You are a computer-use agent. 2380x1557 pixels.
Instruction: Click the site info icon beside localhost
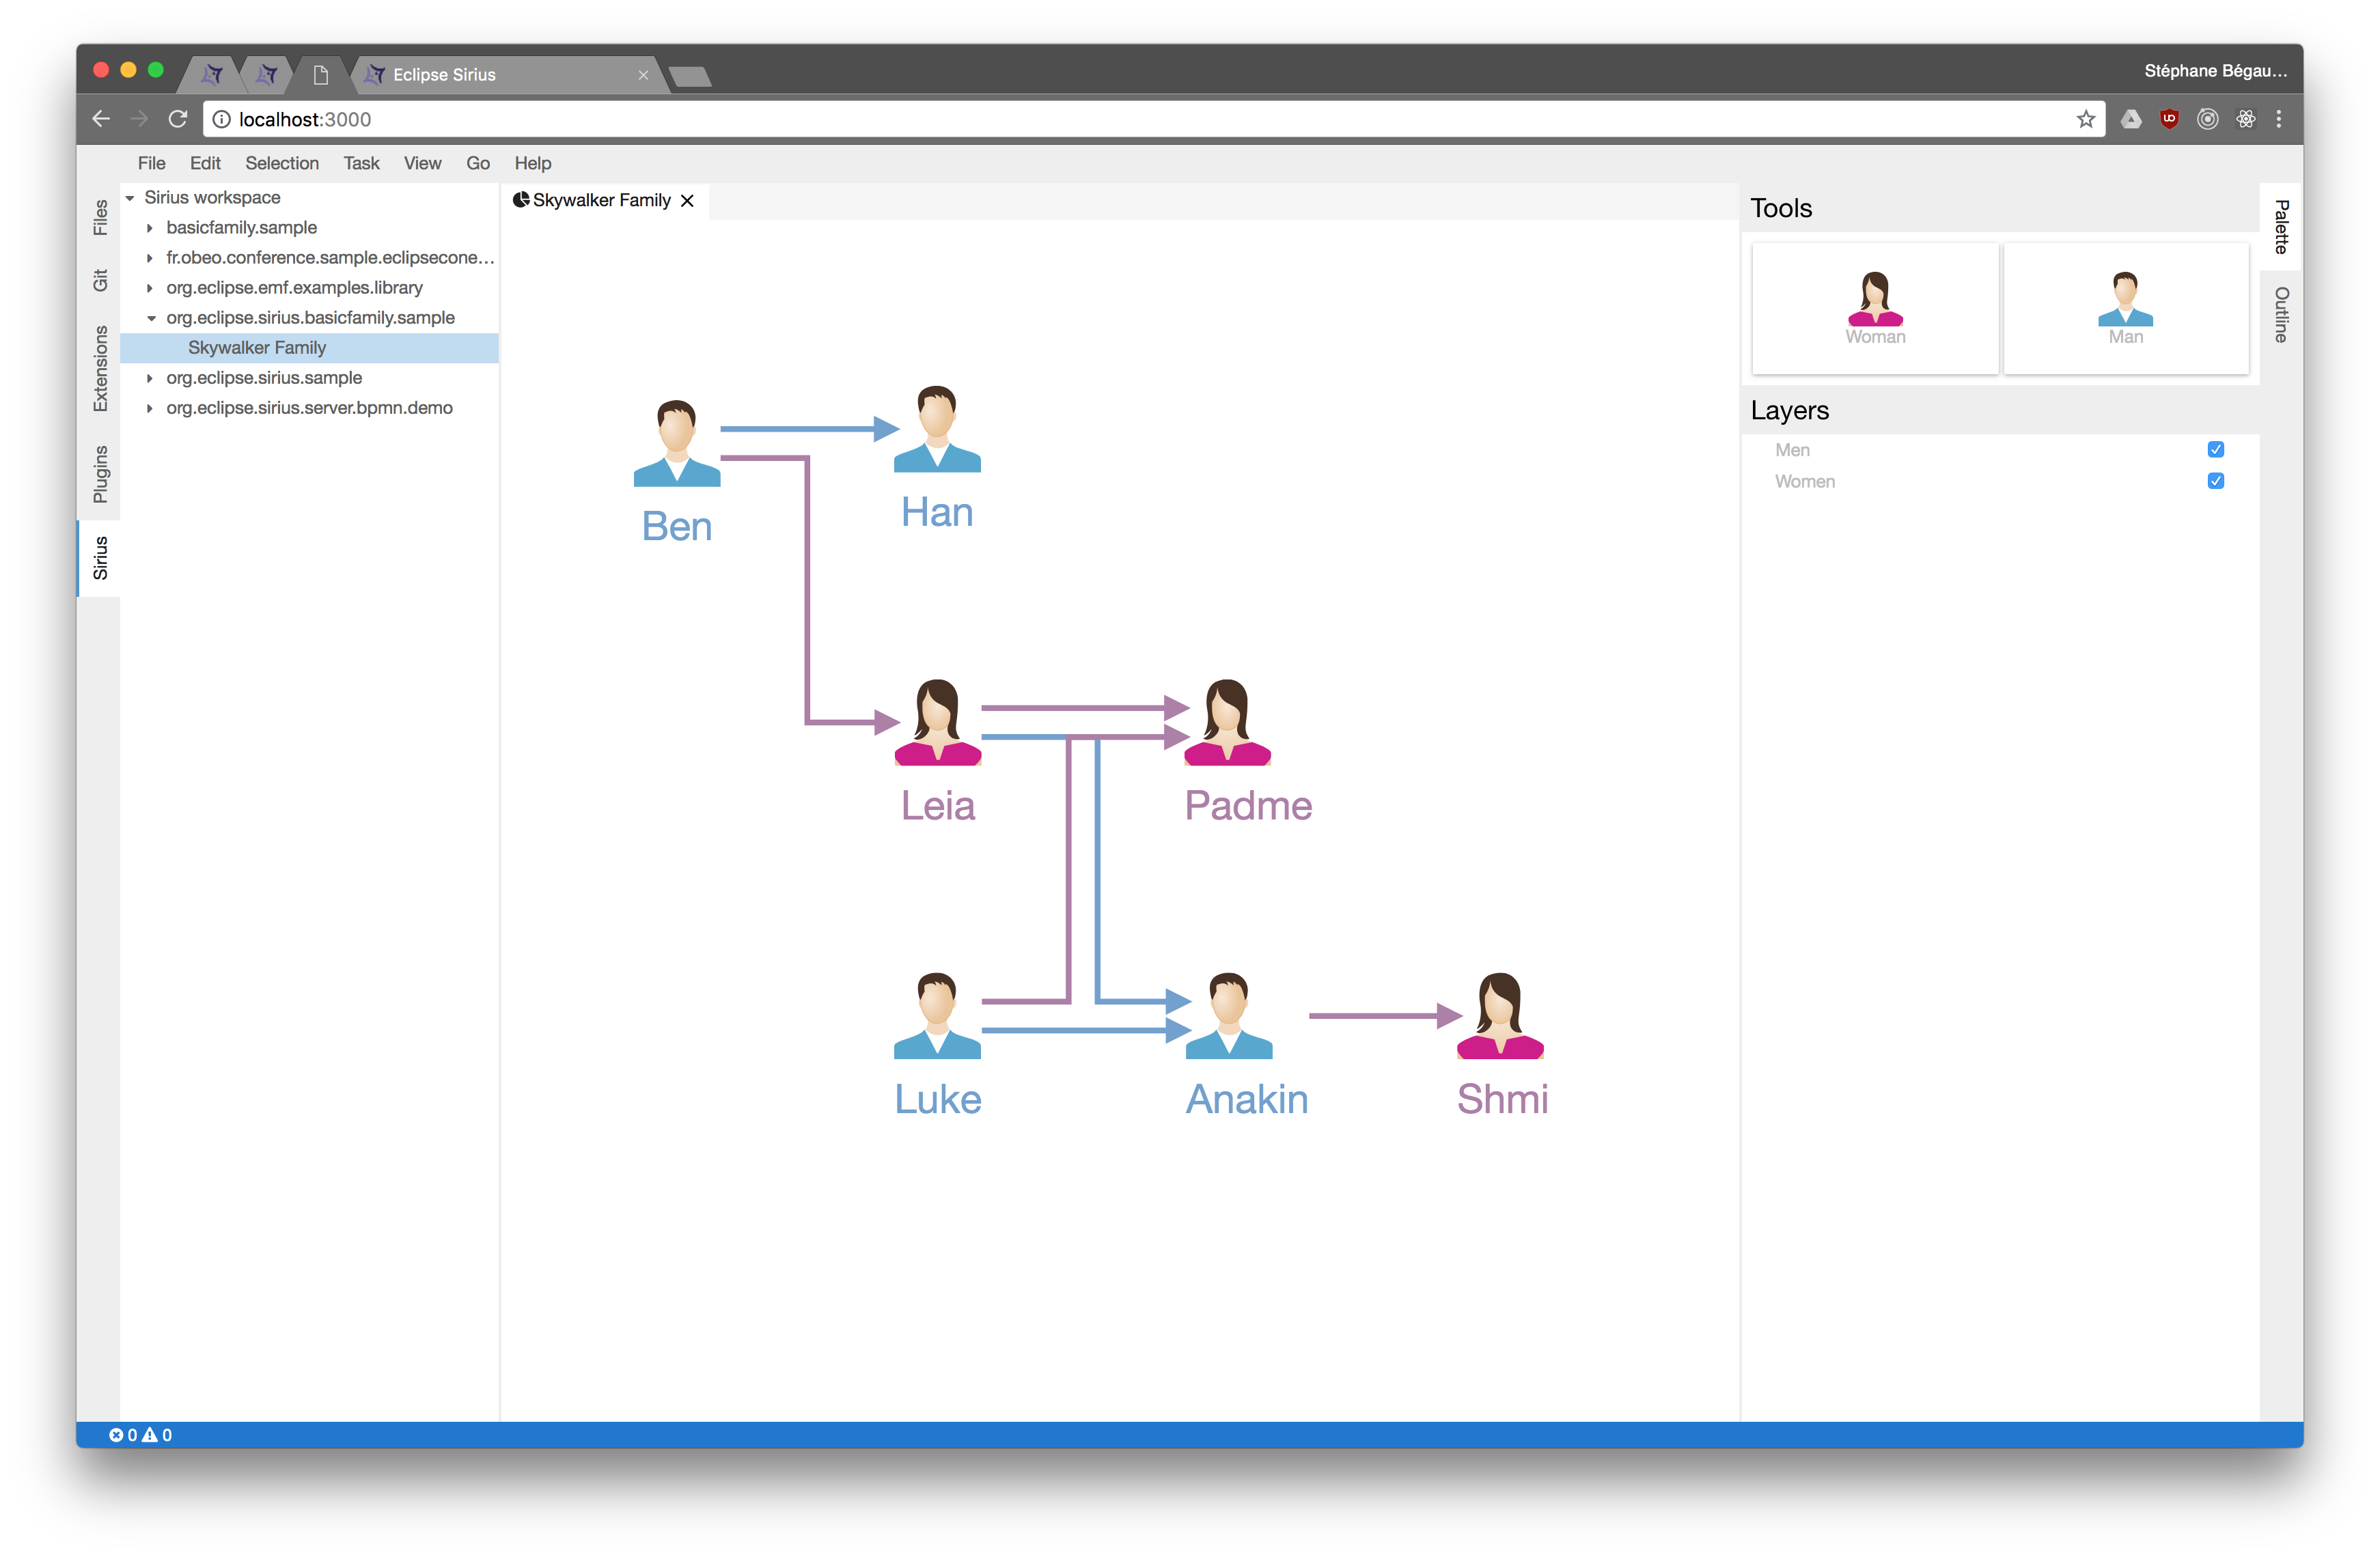[221, 119]
